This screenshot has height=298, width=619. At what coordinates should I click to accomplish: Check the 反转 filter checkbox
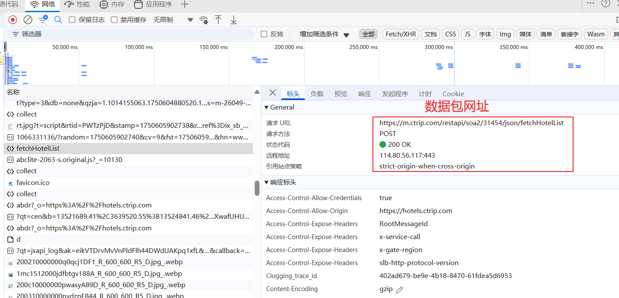coord(264,34)
